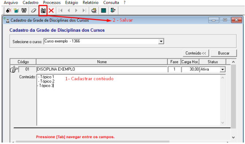Click the Status column header
The height and width of the screenshot is (144, 245).
213,62
